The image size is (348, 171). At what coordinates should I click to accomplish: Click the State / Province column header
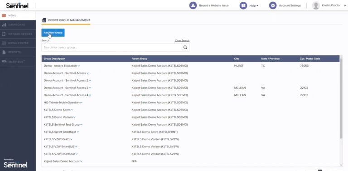tap(271, 59)
